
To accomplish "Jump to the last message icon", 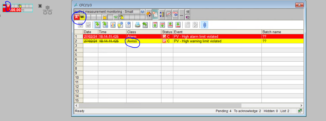I will (178, 25).
